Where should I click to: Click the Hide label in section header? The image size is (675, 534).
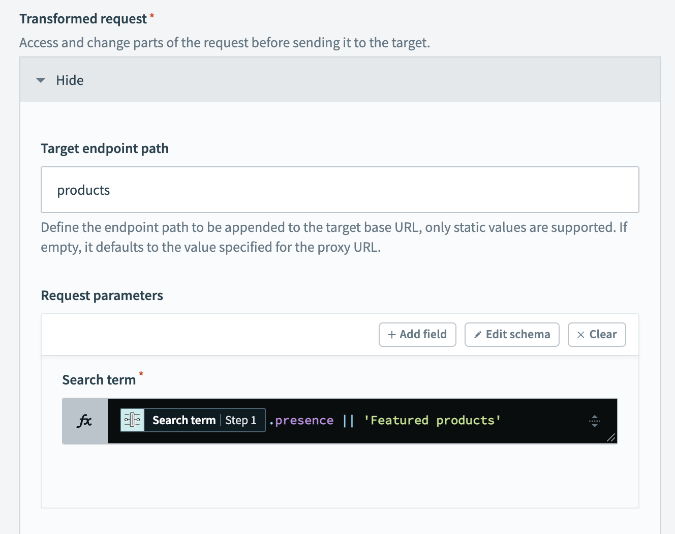coord(70,80)
